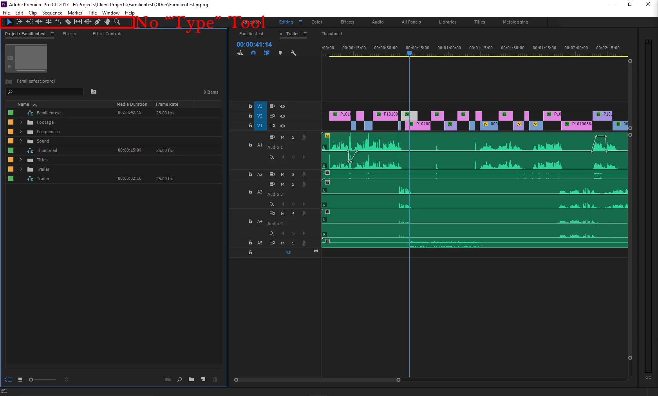Solo audio track A1
Image resolution: width=658 pixels, height=396 pixels.
tap(293, 137)
